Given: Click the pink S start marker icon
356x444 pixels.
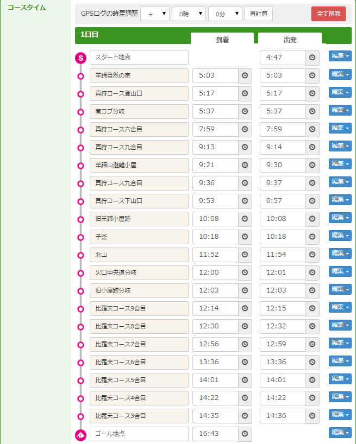Looking at the screenshot, I should (x=80, y=58).
